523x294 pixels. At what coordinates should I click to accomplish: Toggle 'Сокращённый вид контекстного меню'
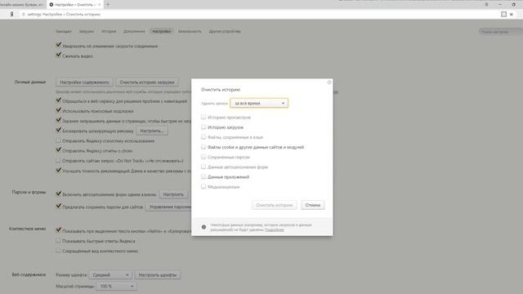tap(58, 251)
